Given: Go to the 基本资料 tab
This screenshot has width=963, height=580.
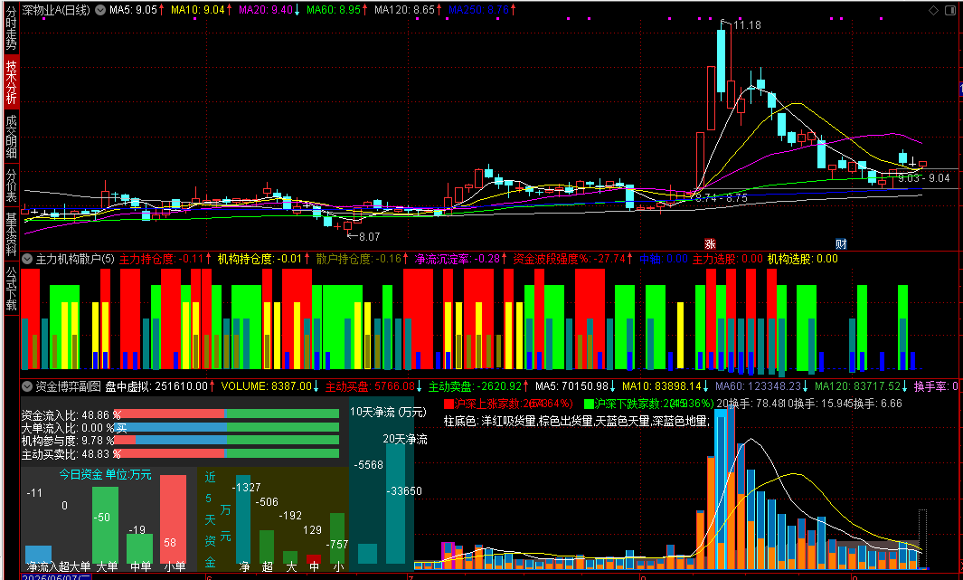Looking at the screenshot, I should click(x=11, y=233).
